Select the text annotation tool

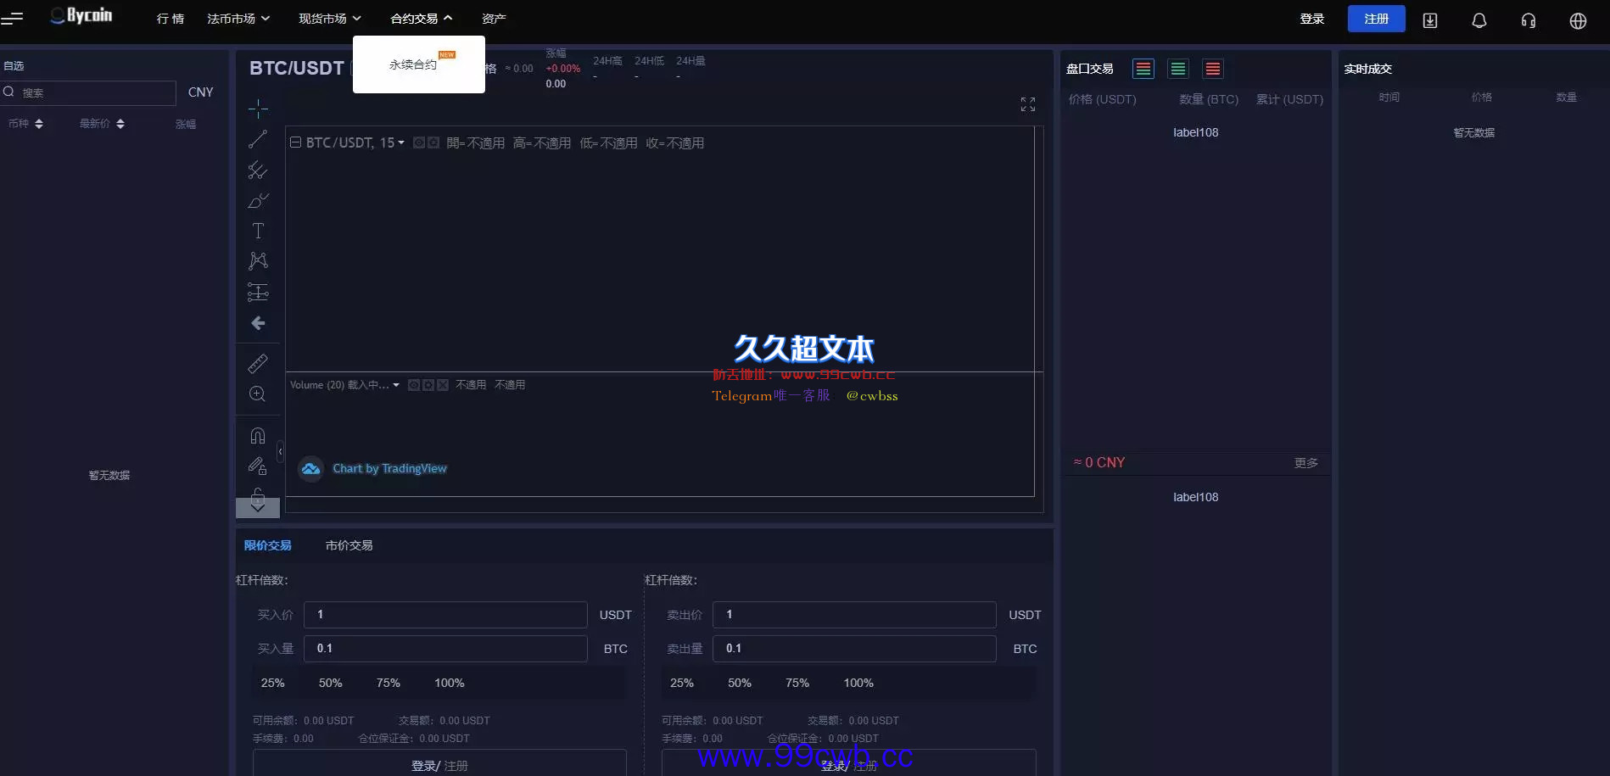(258, 231)
